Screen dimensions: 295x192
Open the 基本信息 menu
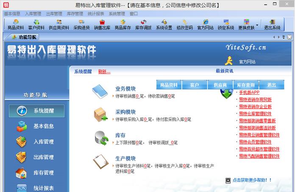pos(12,14)
